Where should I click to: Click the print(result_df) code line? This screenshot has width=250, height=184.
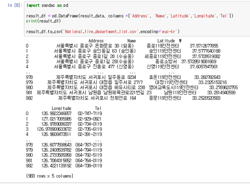(x=43, y=21)
